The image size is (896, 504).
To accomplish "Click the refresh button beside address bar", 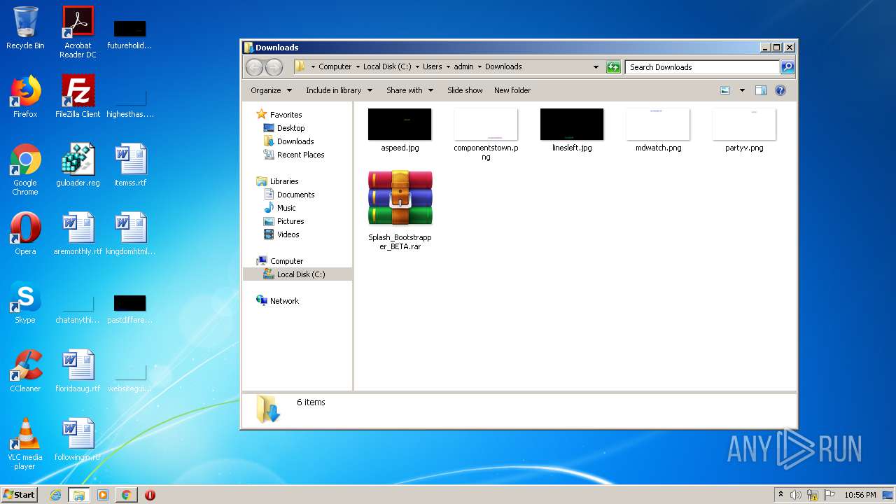I will click(613, 67).
